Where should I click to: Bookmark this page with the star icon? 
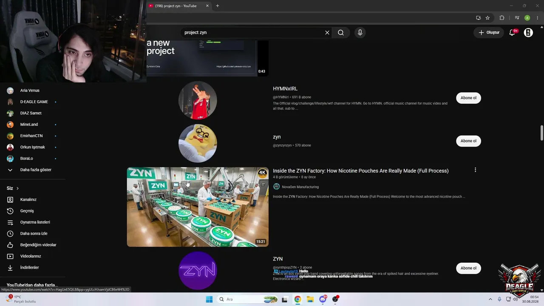coord(487,18)
